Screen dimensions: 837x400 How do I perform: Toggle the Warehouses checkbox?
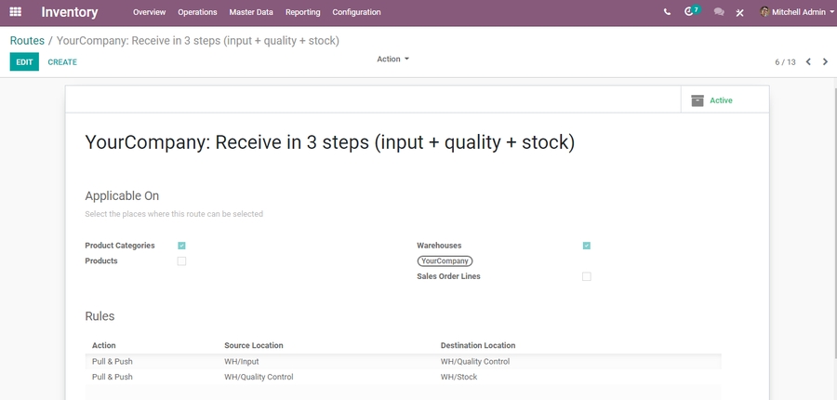(586, 246)
